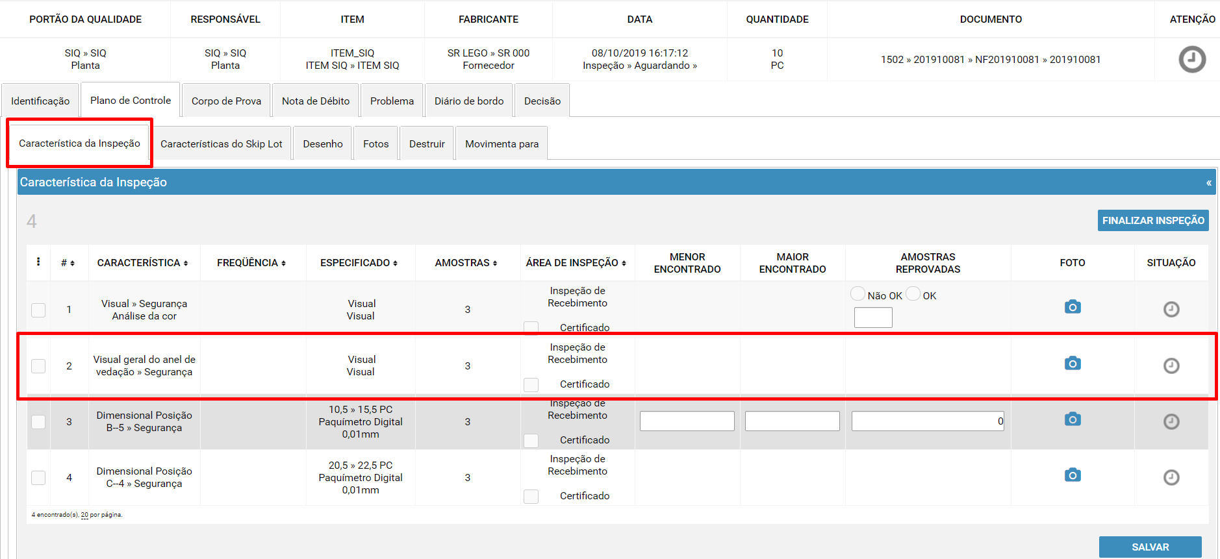
Task: Click fabricante SR LEGO » SR 000
Action: point(489,53)
